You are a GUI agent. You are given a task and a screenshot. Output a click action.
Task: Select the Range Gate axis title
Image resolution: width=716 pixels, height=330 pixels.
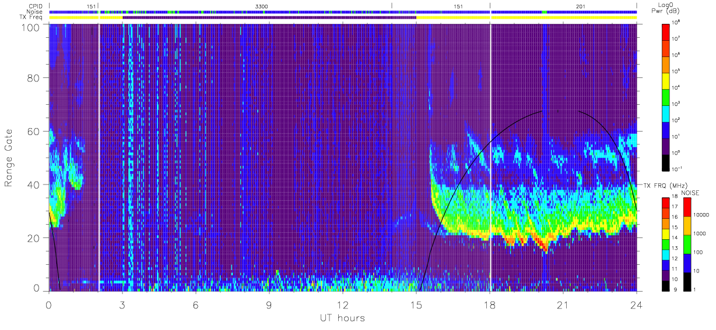click(9, 158)
